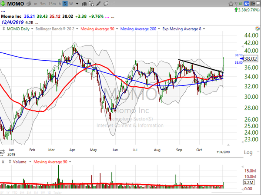
Task: Expand the price pane Moving Average 50 dropdown arrow
Action: click(x=117, y=29)
